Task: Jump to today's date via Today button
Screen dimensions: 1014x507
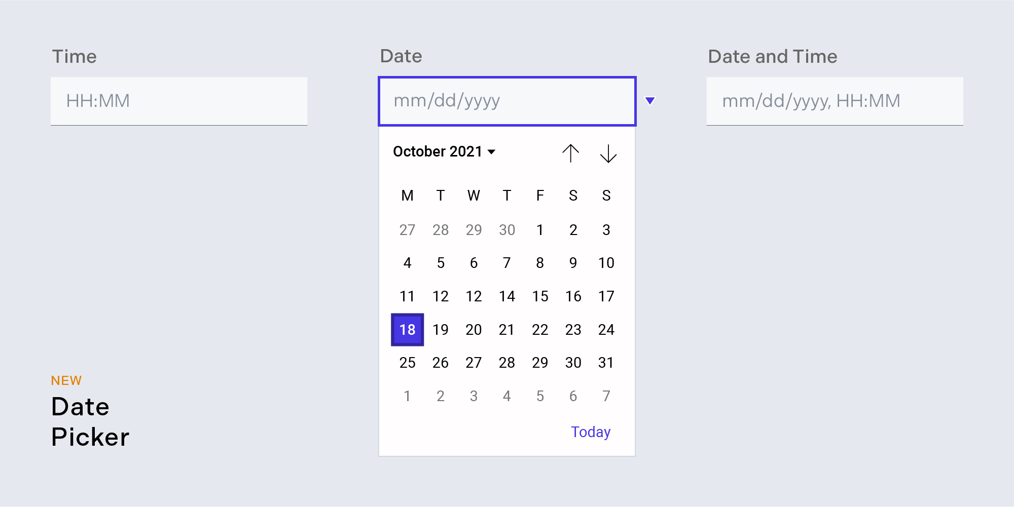Action: pos(590,432)
